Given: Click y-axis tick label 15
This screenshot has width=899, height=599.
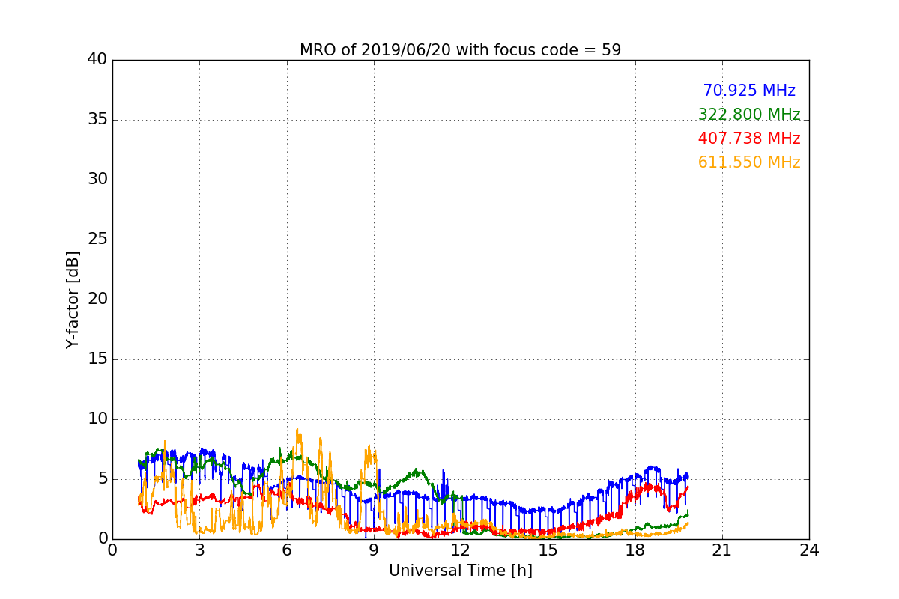Looking at the screenshot, I should (97, 359).
